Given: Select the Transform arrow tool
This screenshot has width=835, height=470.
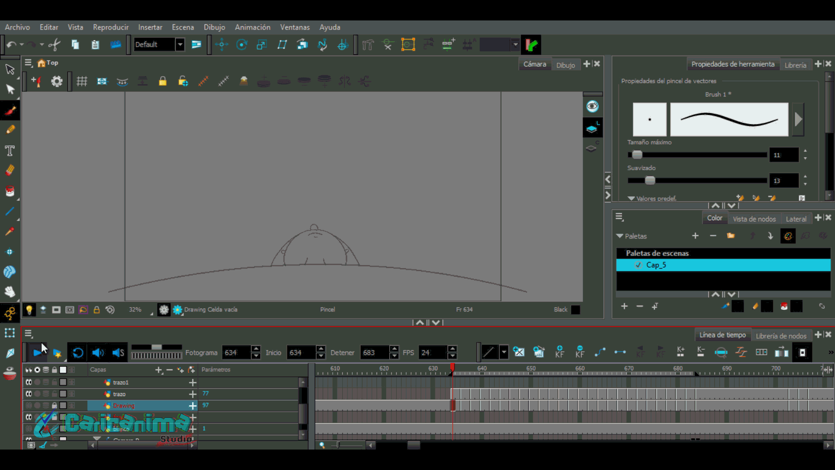Looking at the screenshot, I should [10, 70].
